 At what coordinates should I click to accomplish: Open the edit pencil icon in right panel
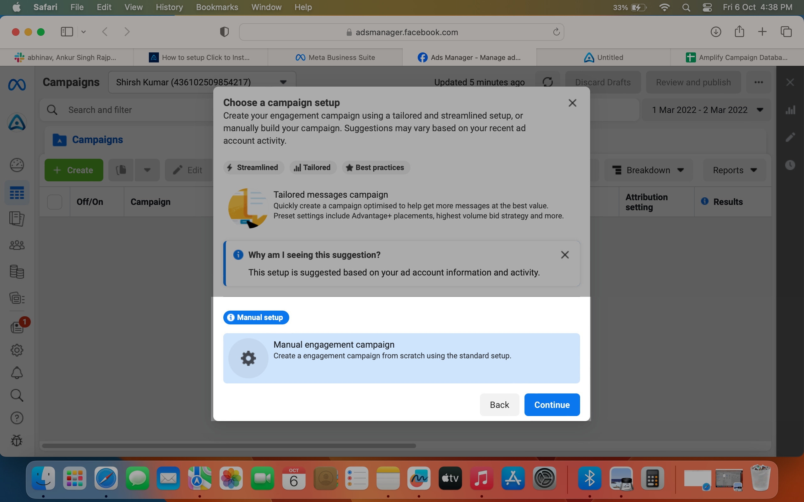click(x=790, y=137)
